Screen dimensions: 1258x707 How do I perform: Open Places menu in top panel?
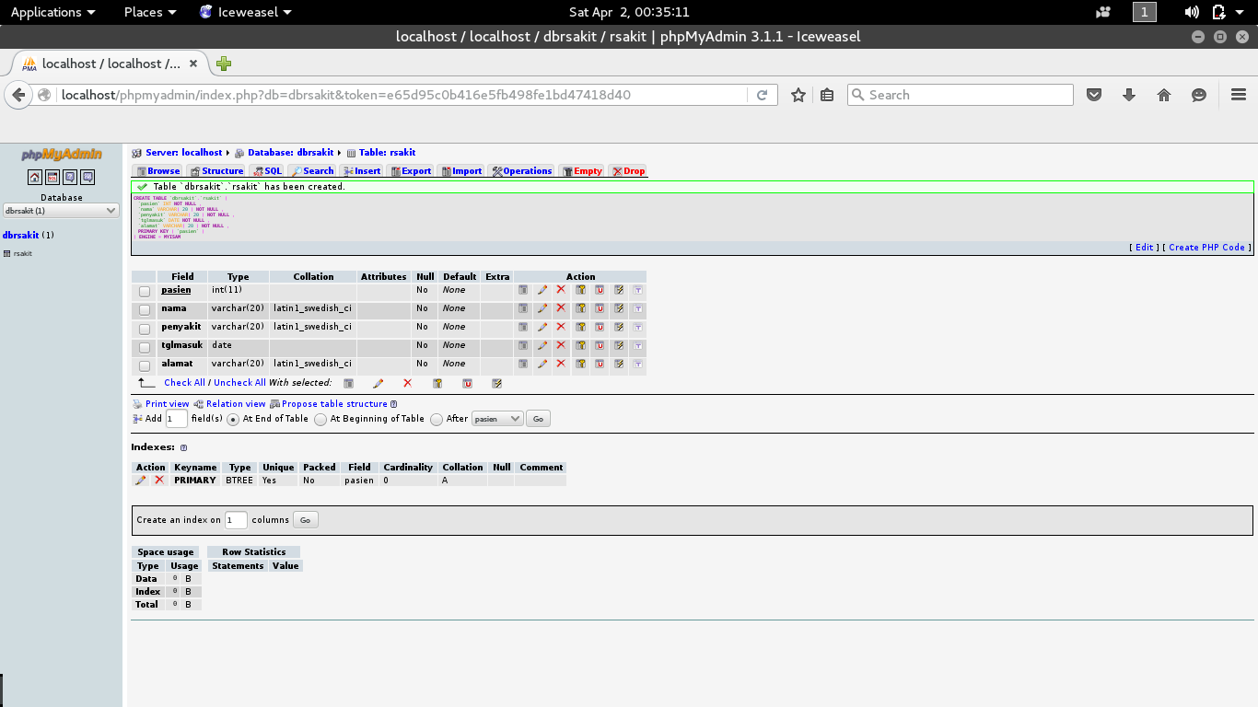(x=150, y=12)
